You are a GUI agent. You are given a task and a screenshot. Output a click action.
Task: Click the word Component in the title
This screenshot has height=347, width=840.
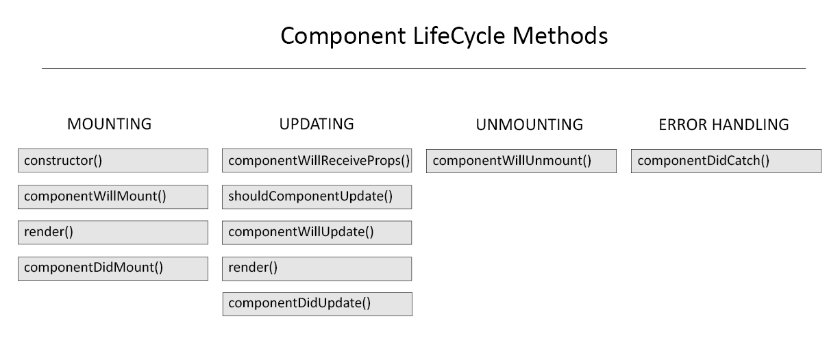(343, 37)
